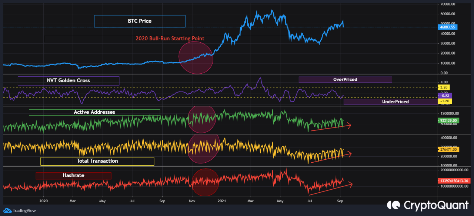
Task: Click the CryptoQuant logo
Action: (x=428, y=205)
